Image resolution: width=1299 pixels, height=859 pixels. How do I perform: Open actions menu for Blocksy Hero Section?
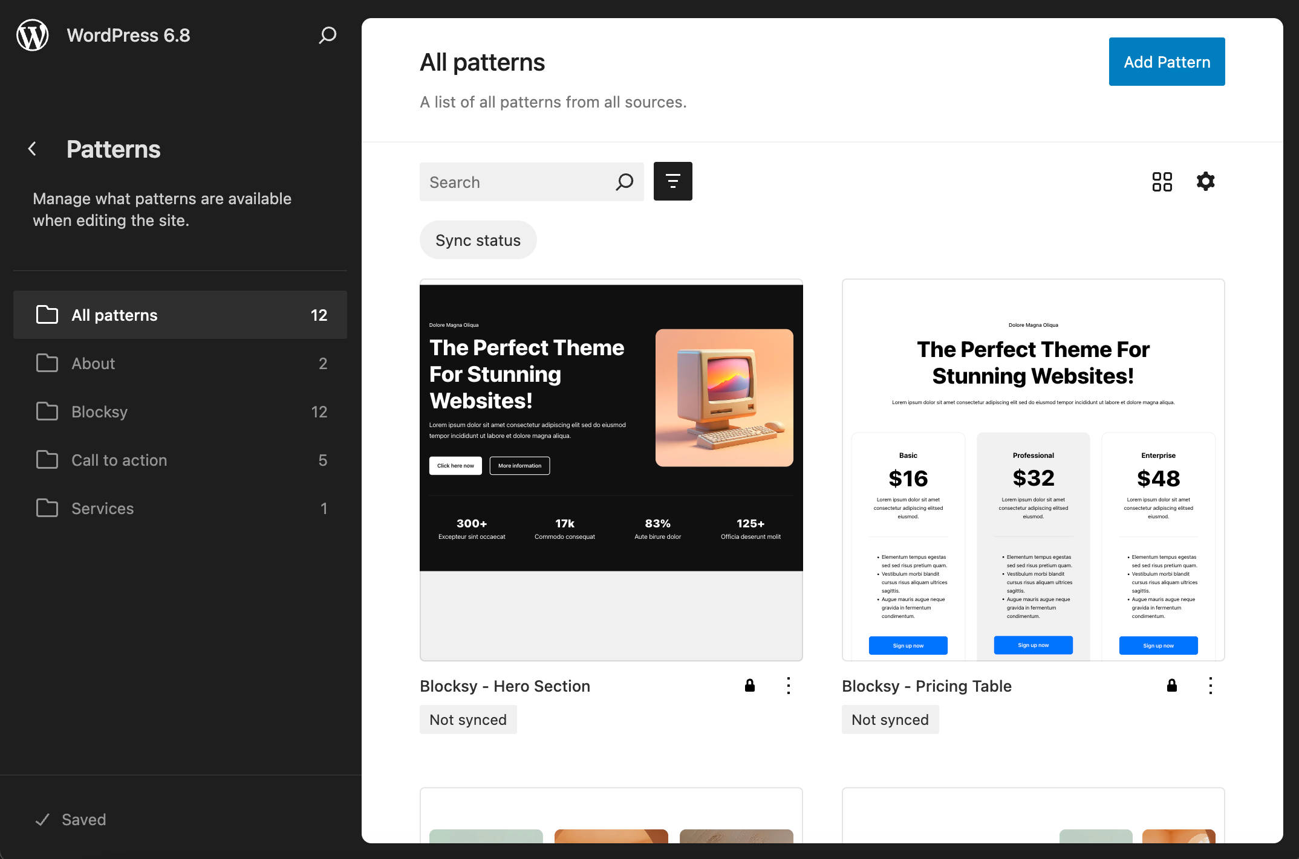788,686
